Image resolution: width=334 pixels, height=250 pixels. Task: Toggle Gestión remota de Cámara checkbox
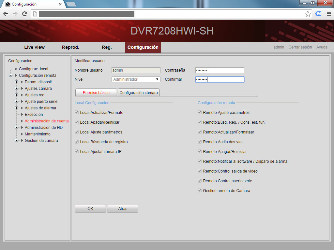pos(200,191)
